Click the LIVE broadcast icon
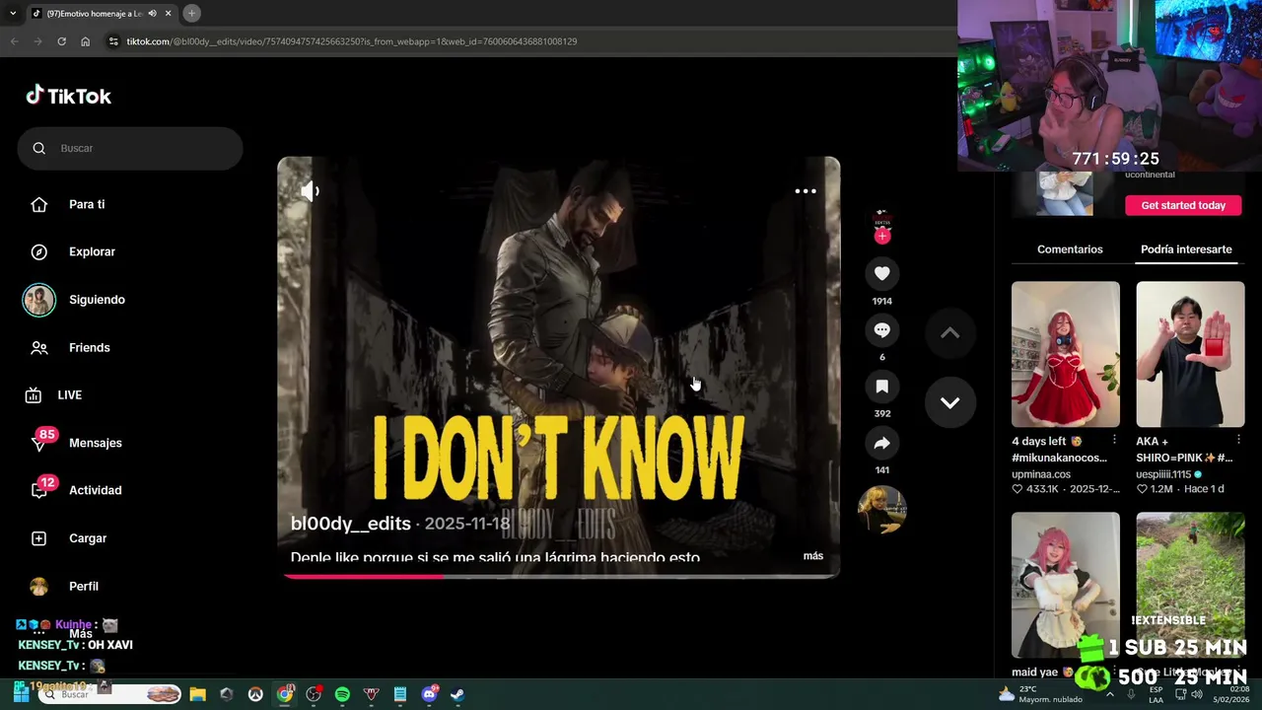 (33, 395)
